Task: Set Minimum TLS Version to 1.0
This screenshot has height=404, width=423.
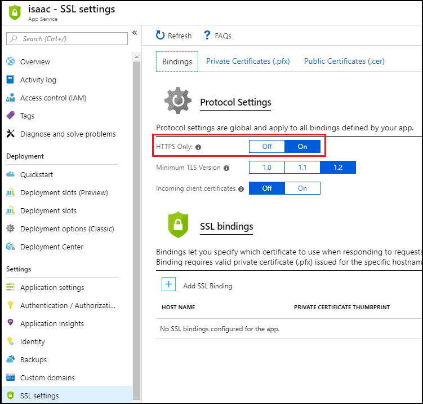Action: [x=267, y=167]
